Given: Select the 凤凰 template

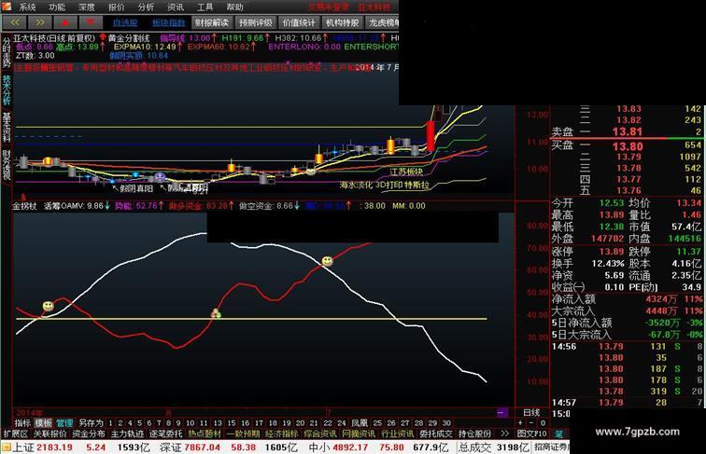Looking at the screenshot, I should tap(360, 423).
